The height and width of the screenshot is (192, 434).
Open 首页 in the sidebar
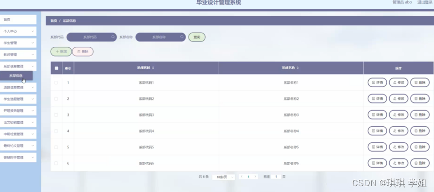tap(18, 19)
